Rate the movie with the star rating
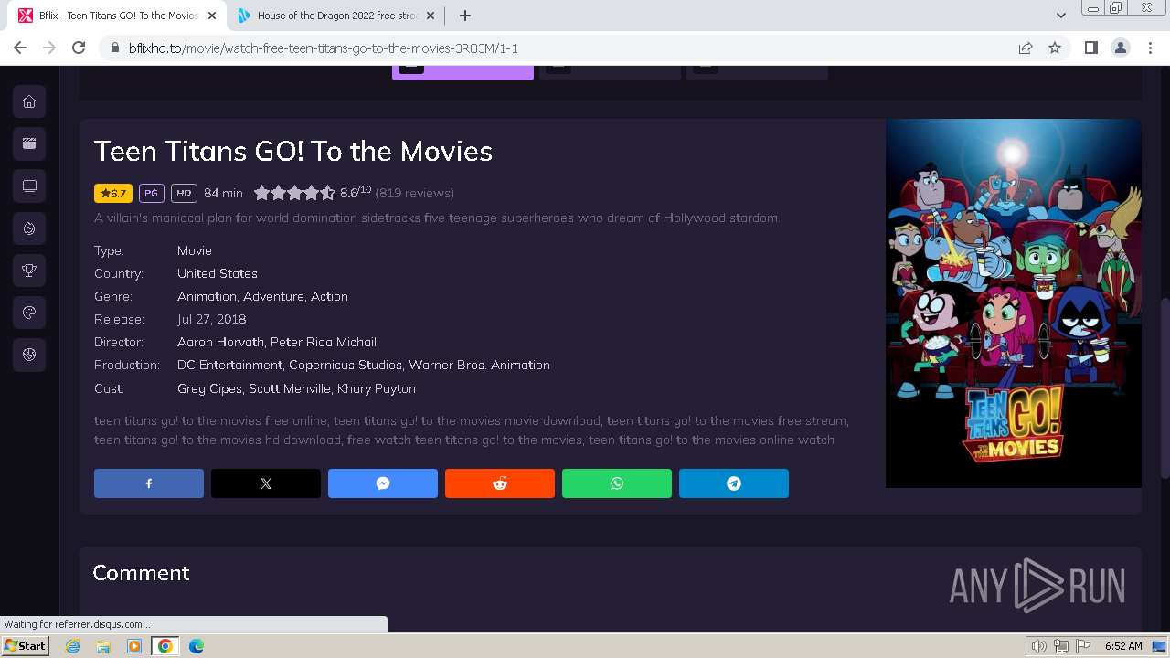 [294, 193]
